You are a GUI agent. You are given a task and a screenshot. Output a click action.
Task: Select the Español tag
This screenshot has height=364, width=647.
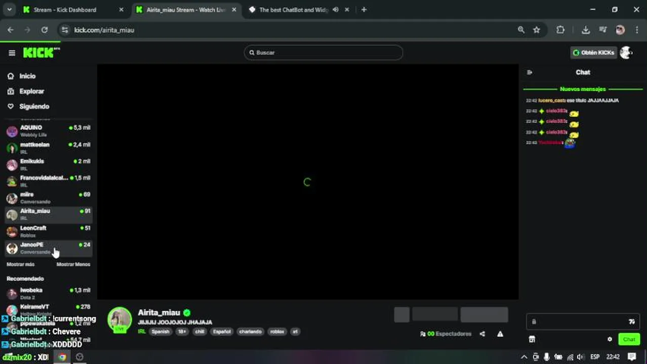pyautogui.click(x=222, y=332)
